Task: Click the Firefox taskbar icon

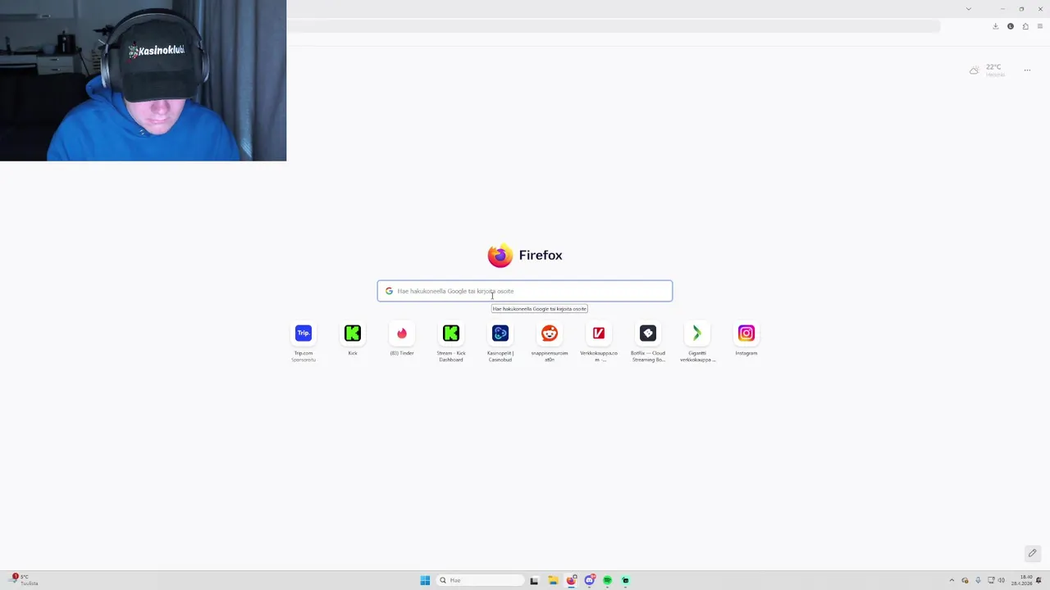Action: (x=571, y=580)
